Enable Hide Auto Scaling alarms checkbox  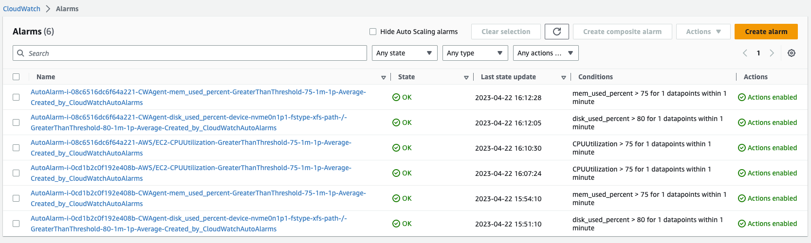(x=373, y=32)
